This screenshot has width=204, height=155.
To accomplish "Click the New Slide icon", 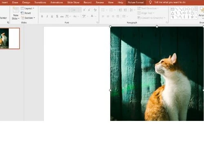I will (x=16, y=10).
